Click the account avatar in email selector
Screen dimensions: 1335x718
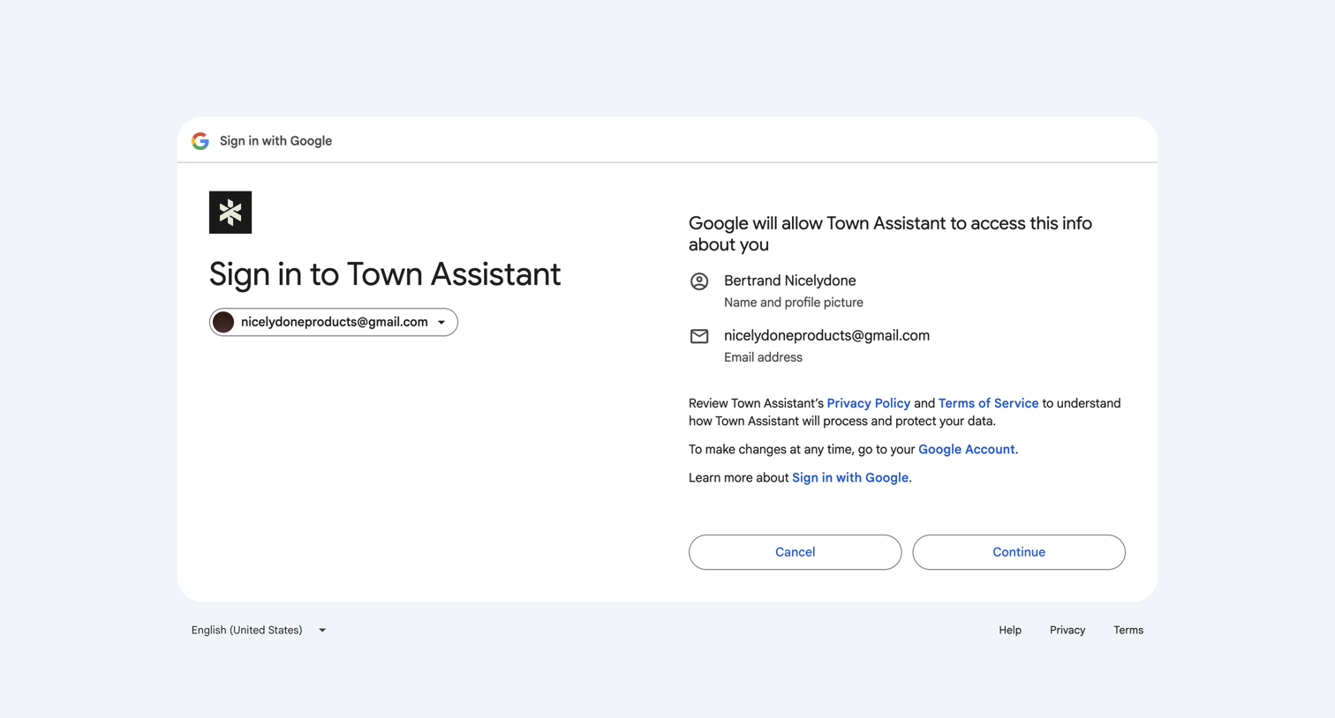click(x=223, y=322)
